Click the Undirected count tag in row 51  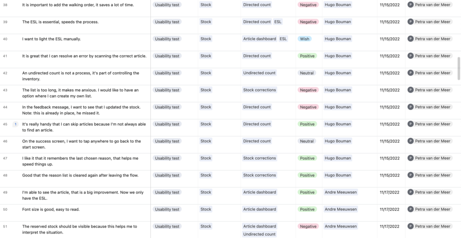point(259,234)
